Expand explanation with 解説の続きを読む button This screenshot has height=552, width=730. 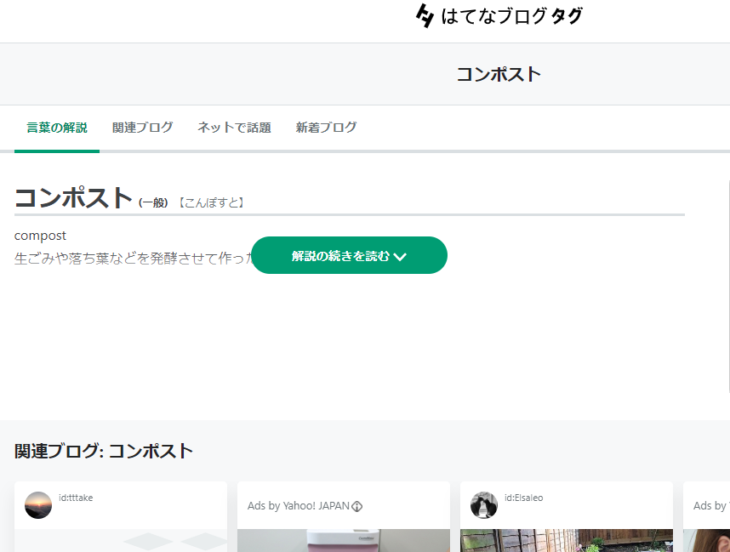click(349, 255)
